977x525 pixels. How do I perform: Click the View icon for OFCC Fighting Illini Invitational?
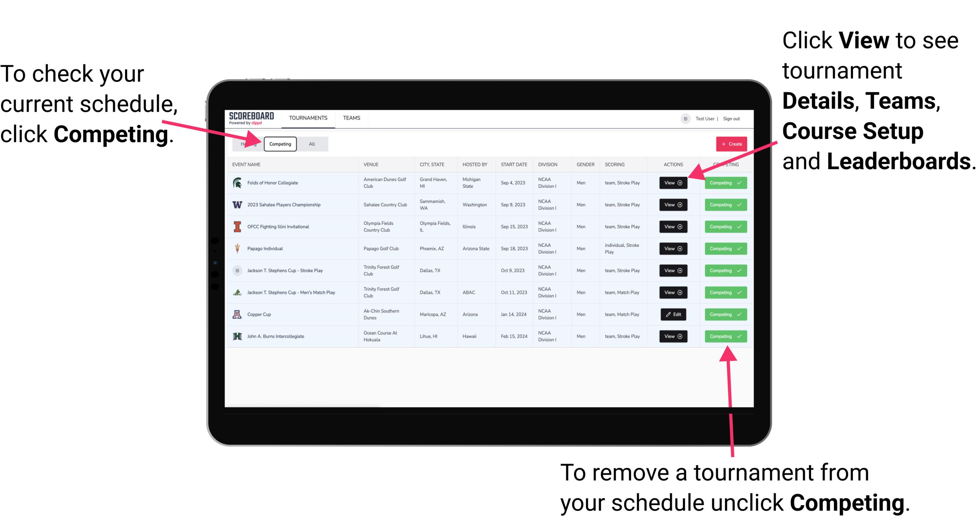tap(673, 227)
